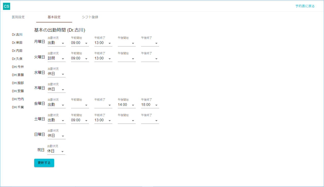Expand the 祝日 出勤状況 dropdown

point(56,151)
